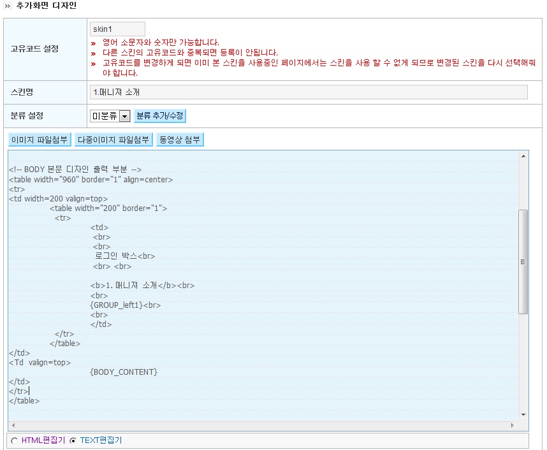Click the horizontal scrollbar track below the editor
Image resolution: width=547 pixels, height=450 pixels.
pos(261,425)
